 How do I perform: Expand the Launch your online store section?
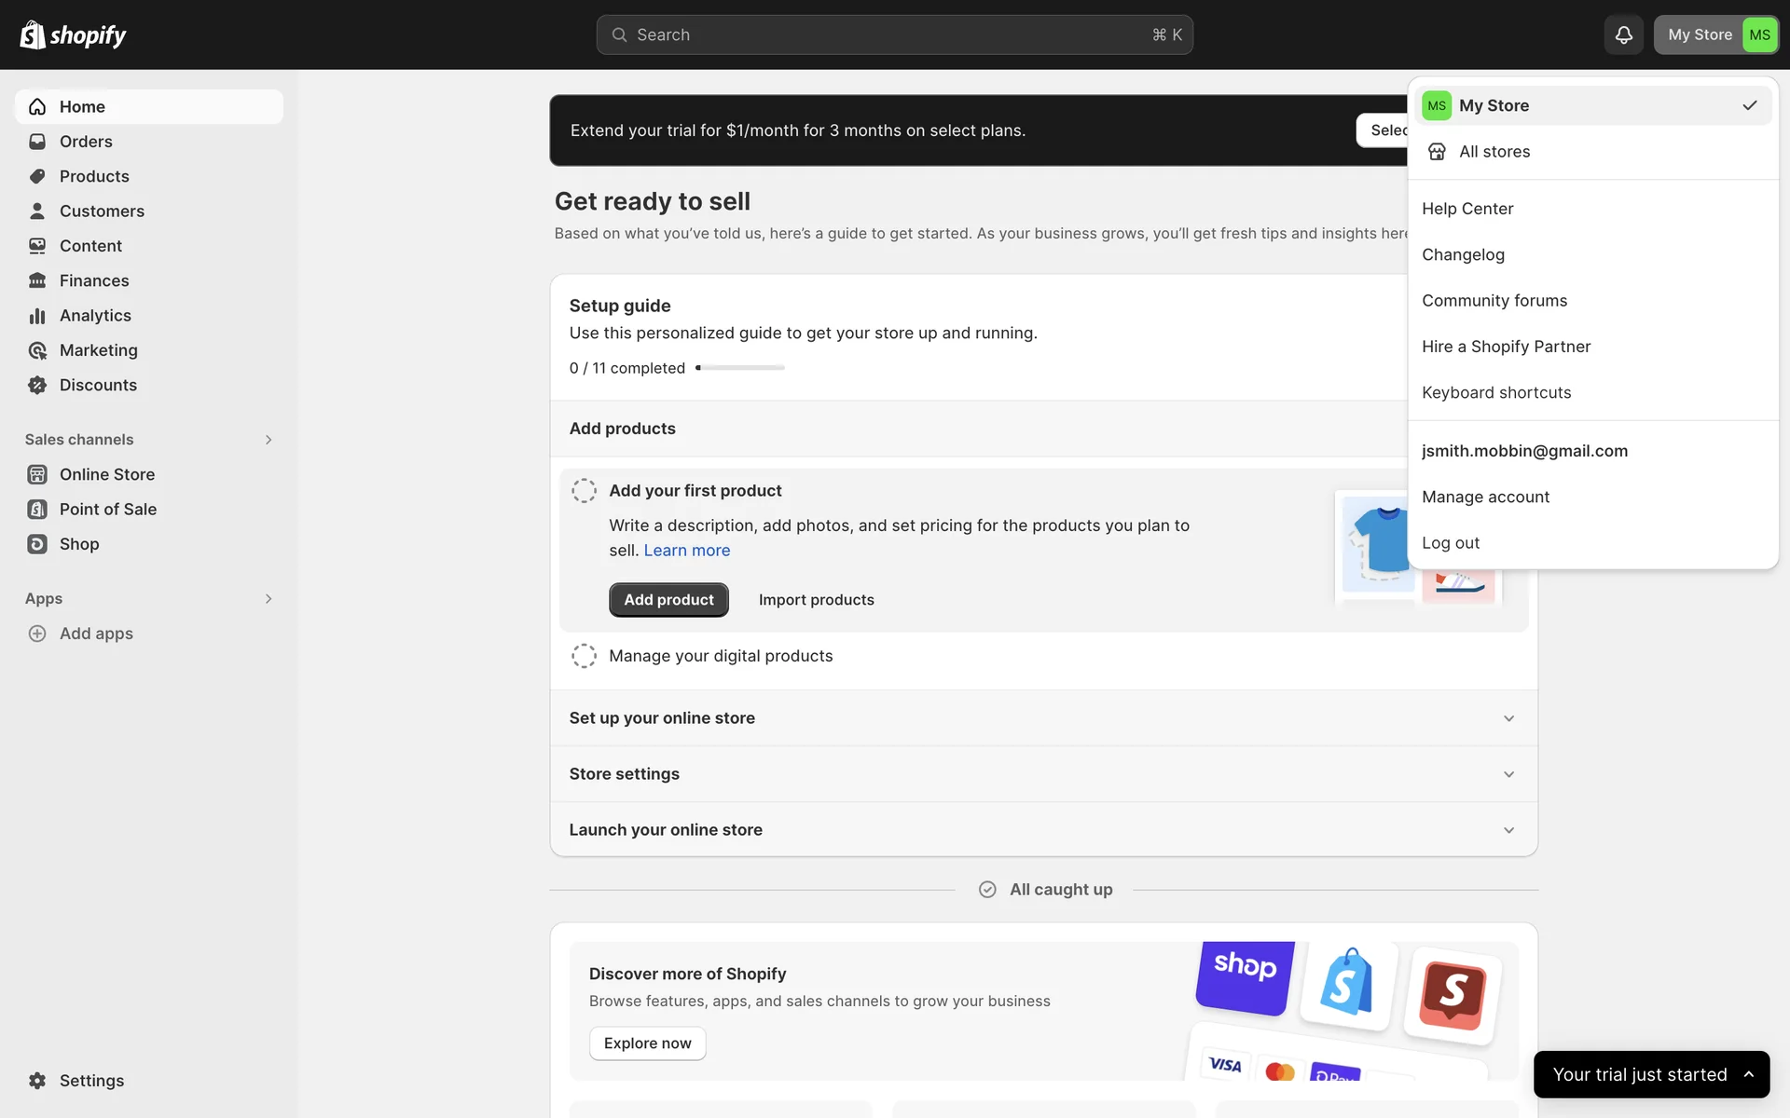(1508, 830)
